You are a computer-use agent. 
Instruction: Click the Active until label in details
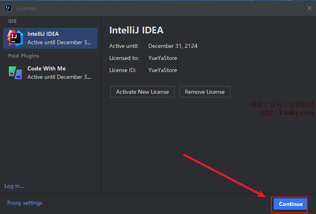tap(124, 46)
